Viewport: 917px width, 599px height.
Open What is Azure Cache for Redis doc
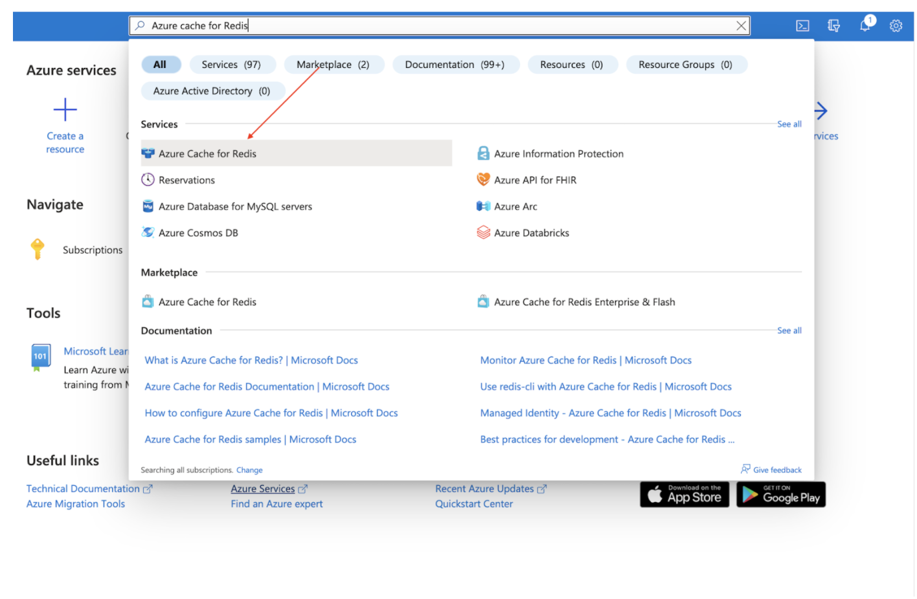(x=251, y=360)
